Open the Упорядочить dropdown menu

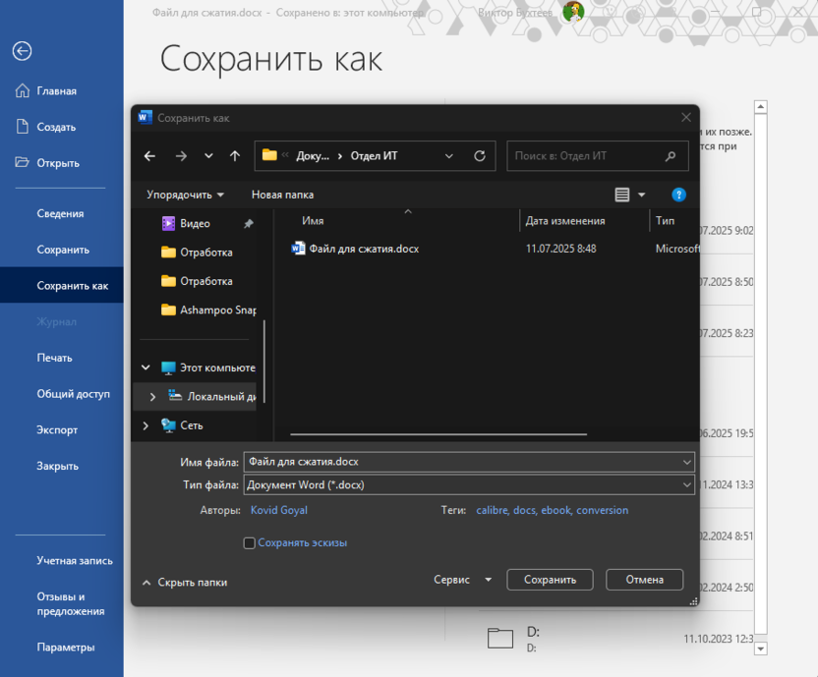click(x=185, y=195)
